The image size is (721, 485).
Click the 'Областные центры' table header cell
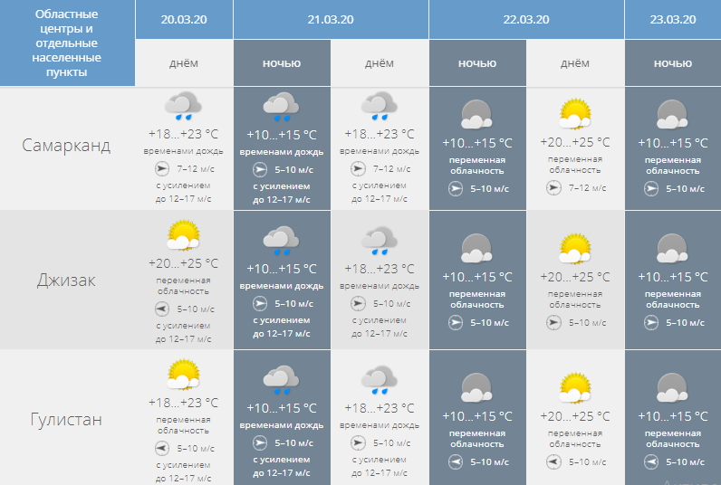tap(67, 43)
